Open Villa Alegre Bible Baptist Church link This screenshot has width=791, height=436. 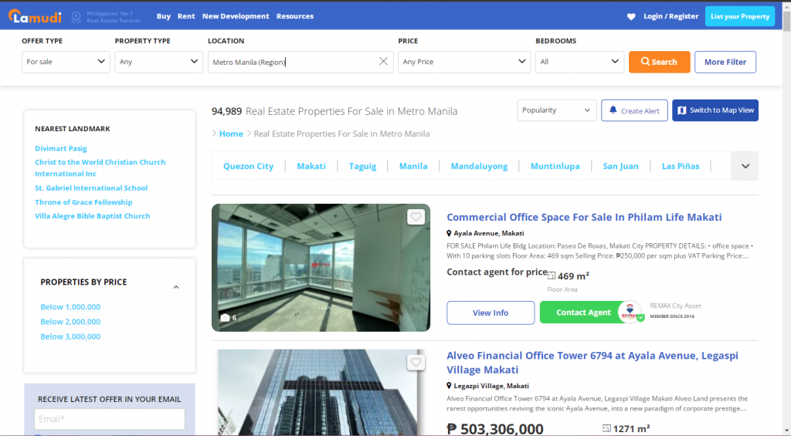93,216
